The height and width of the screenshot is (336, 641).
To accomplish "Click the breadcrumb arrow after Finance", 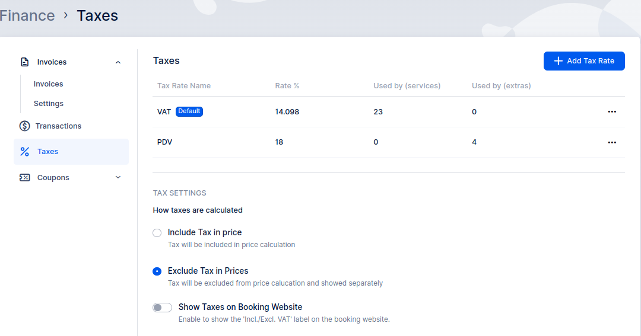I will tap(66, 15).
